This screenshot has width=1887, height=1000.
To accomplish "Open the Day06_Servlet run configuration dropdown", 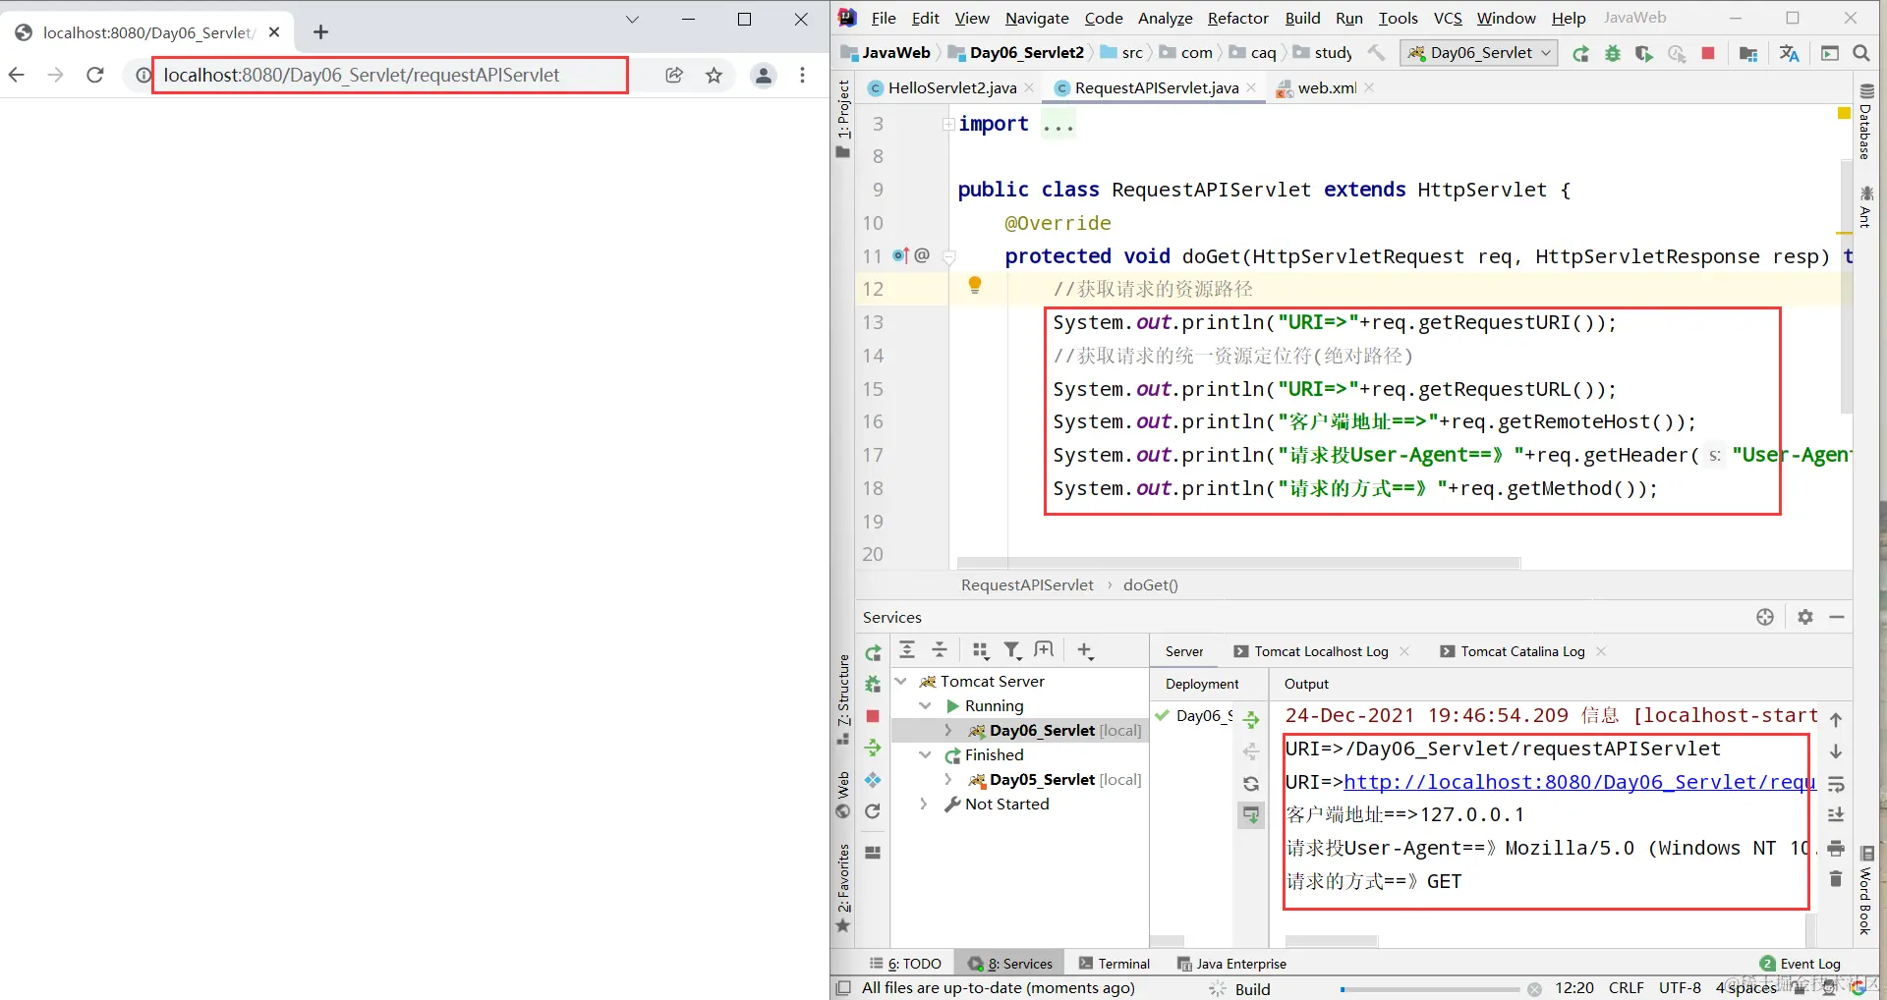I will click(x=1480, y=53).
